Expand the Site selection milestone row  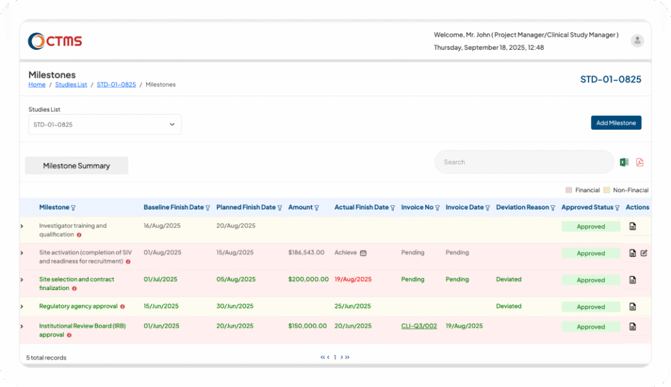click(x=22, y=280)
